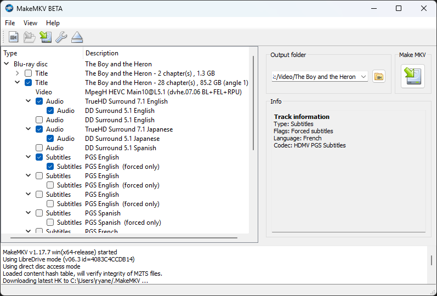Viewport: 437px width, 296px height.
Task: Collapse the TrueHD 7.1 English audio node
Action: coord(28,101)
